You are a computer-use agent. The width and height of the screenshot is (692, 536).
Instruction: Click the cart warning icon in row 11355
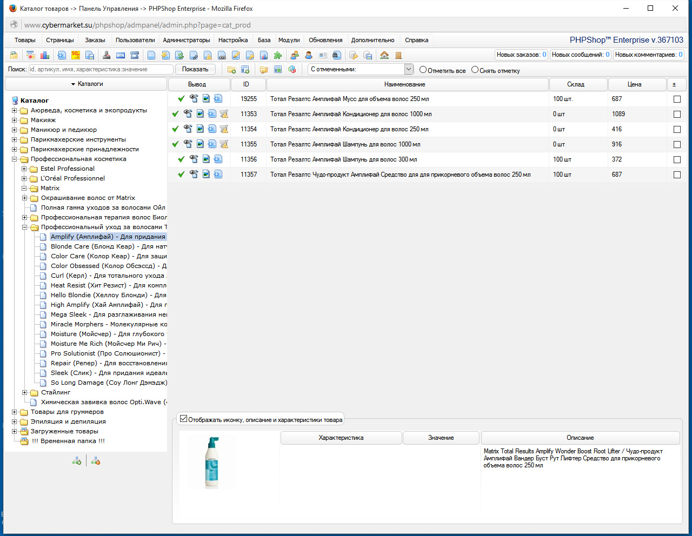point(224,144)
